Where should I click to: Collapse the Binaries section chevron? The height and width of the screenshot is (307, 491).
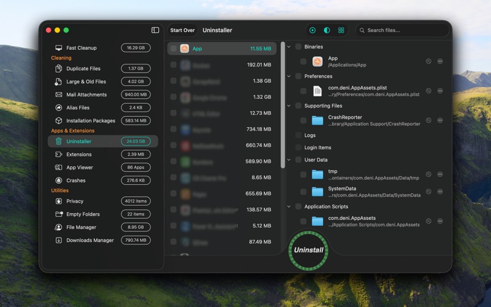(x=289, y=47)
